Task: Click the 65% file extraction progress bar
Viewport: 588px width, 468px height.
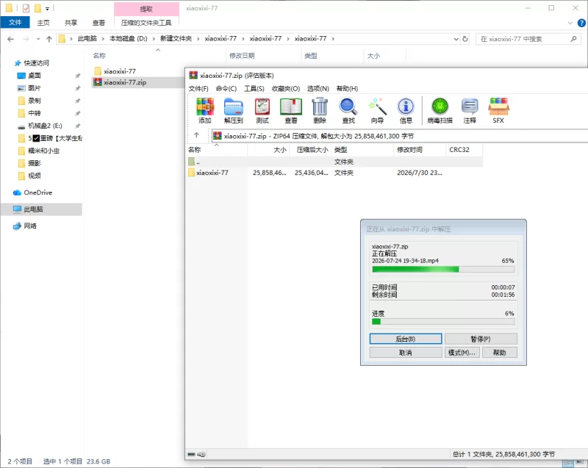Action: coord(443,269)
